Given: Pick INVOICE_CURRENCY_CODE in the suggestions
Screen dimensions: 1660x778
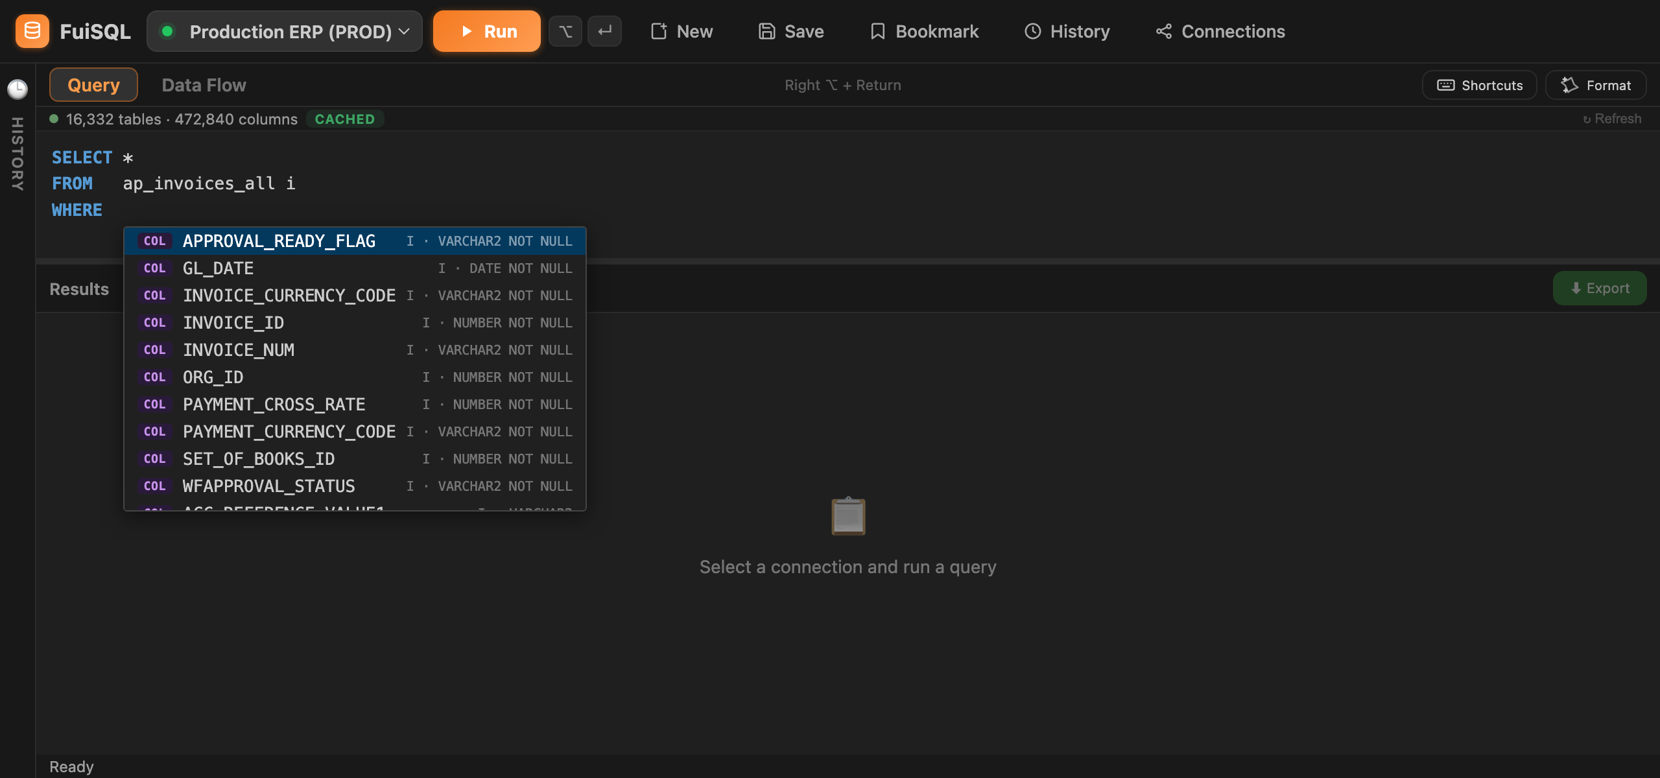Looking at the screenshot, I should 355,296.
